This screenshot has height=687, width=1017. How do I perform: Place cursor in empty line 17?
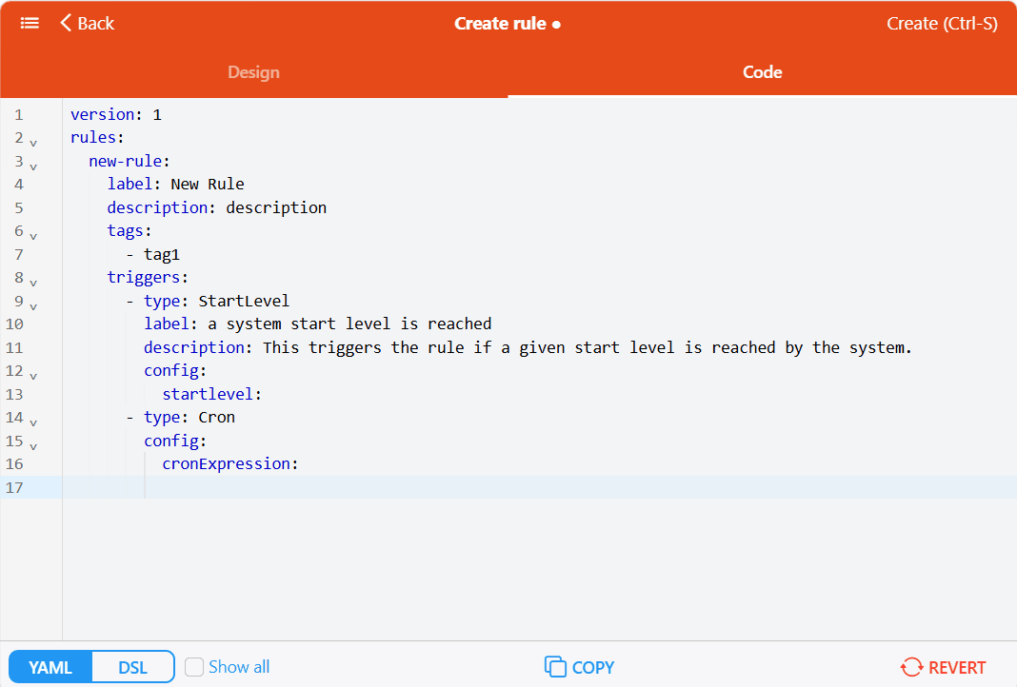pos(540,487)
